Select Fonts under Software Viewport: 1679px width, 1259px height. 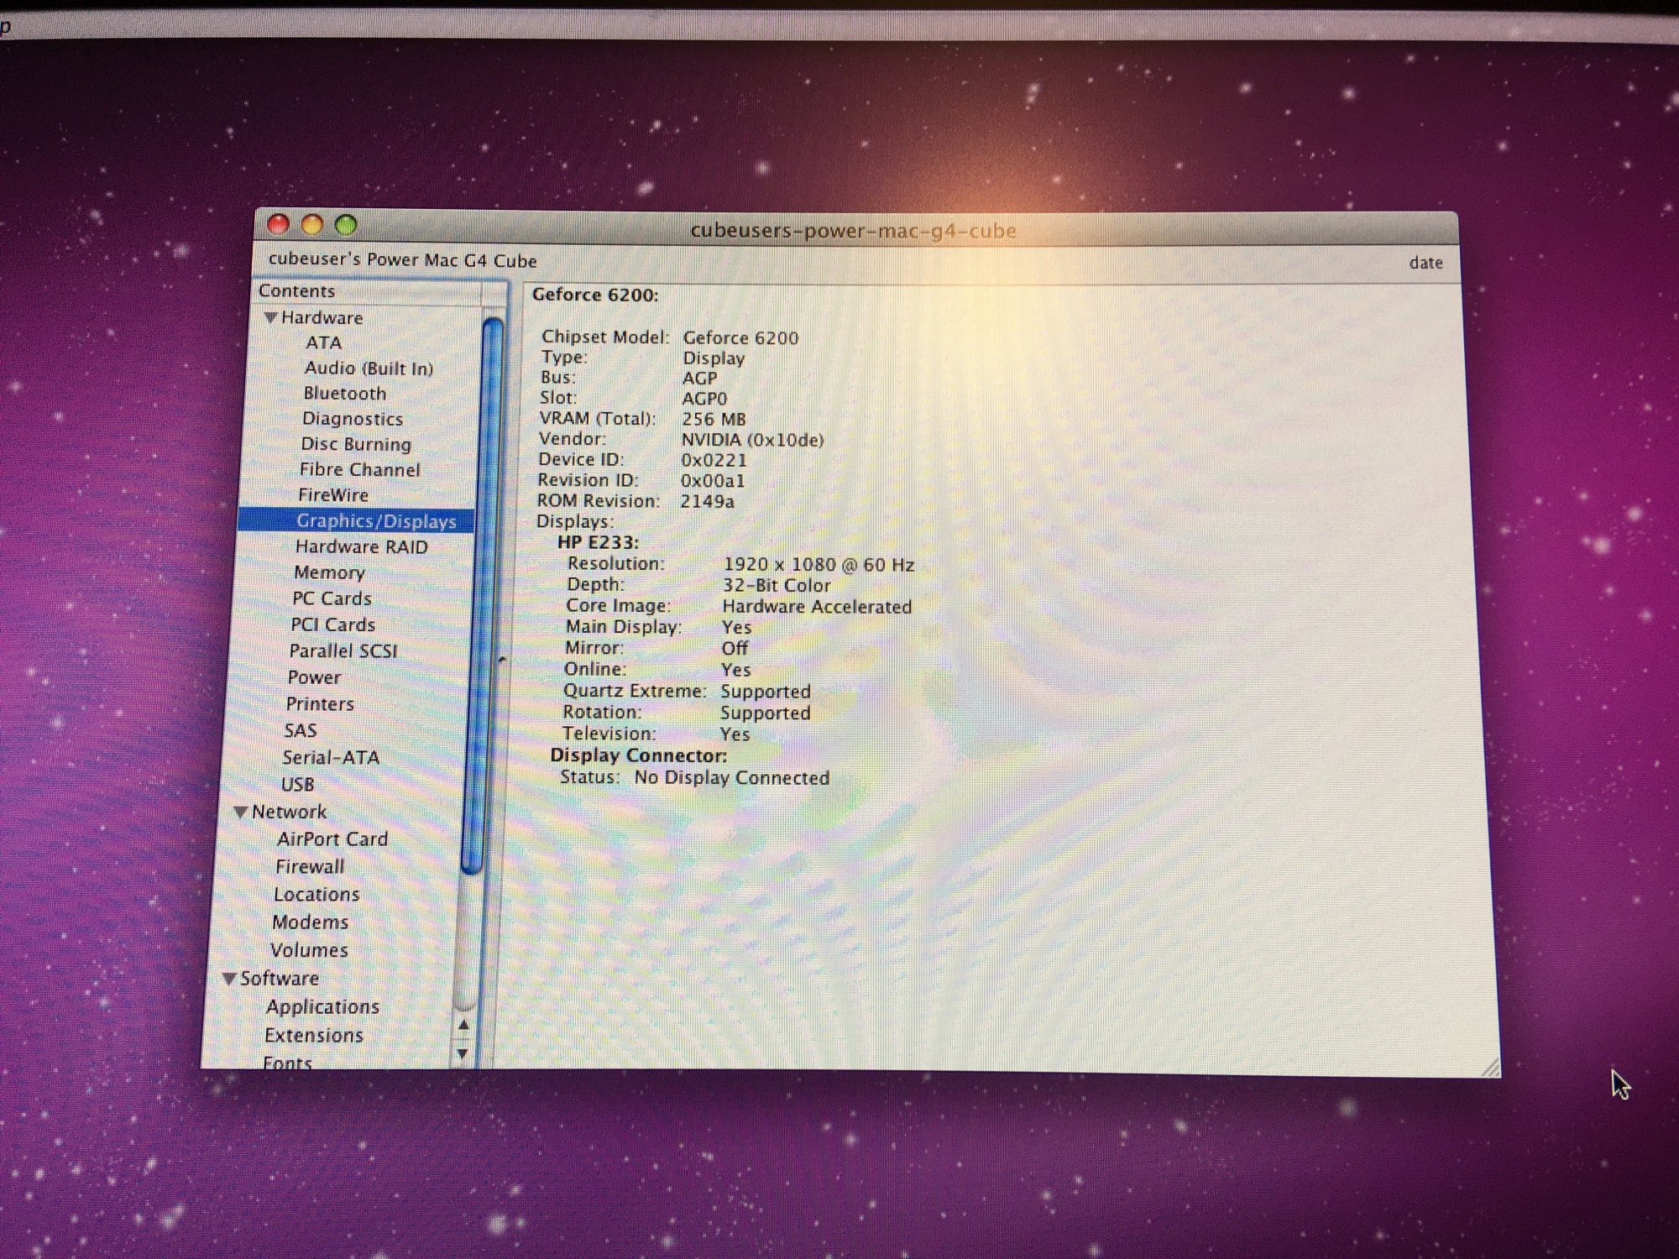click(x=287, y=1063)
